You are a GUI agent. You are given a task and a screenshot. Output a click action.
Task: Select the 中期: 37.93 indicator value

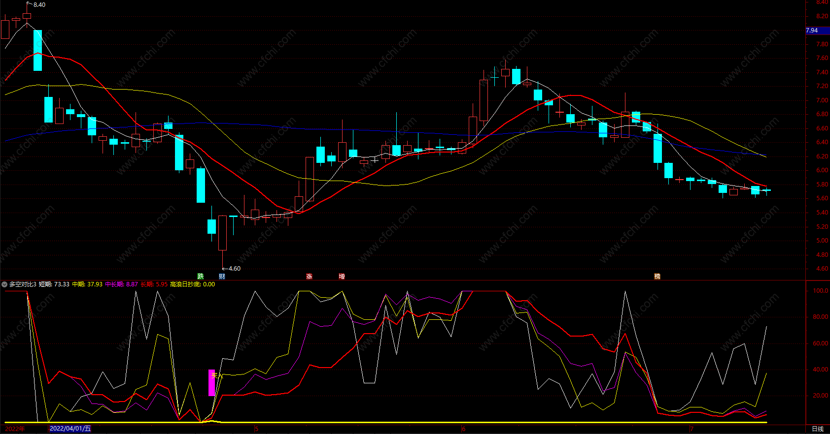87,284
